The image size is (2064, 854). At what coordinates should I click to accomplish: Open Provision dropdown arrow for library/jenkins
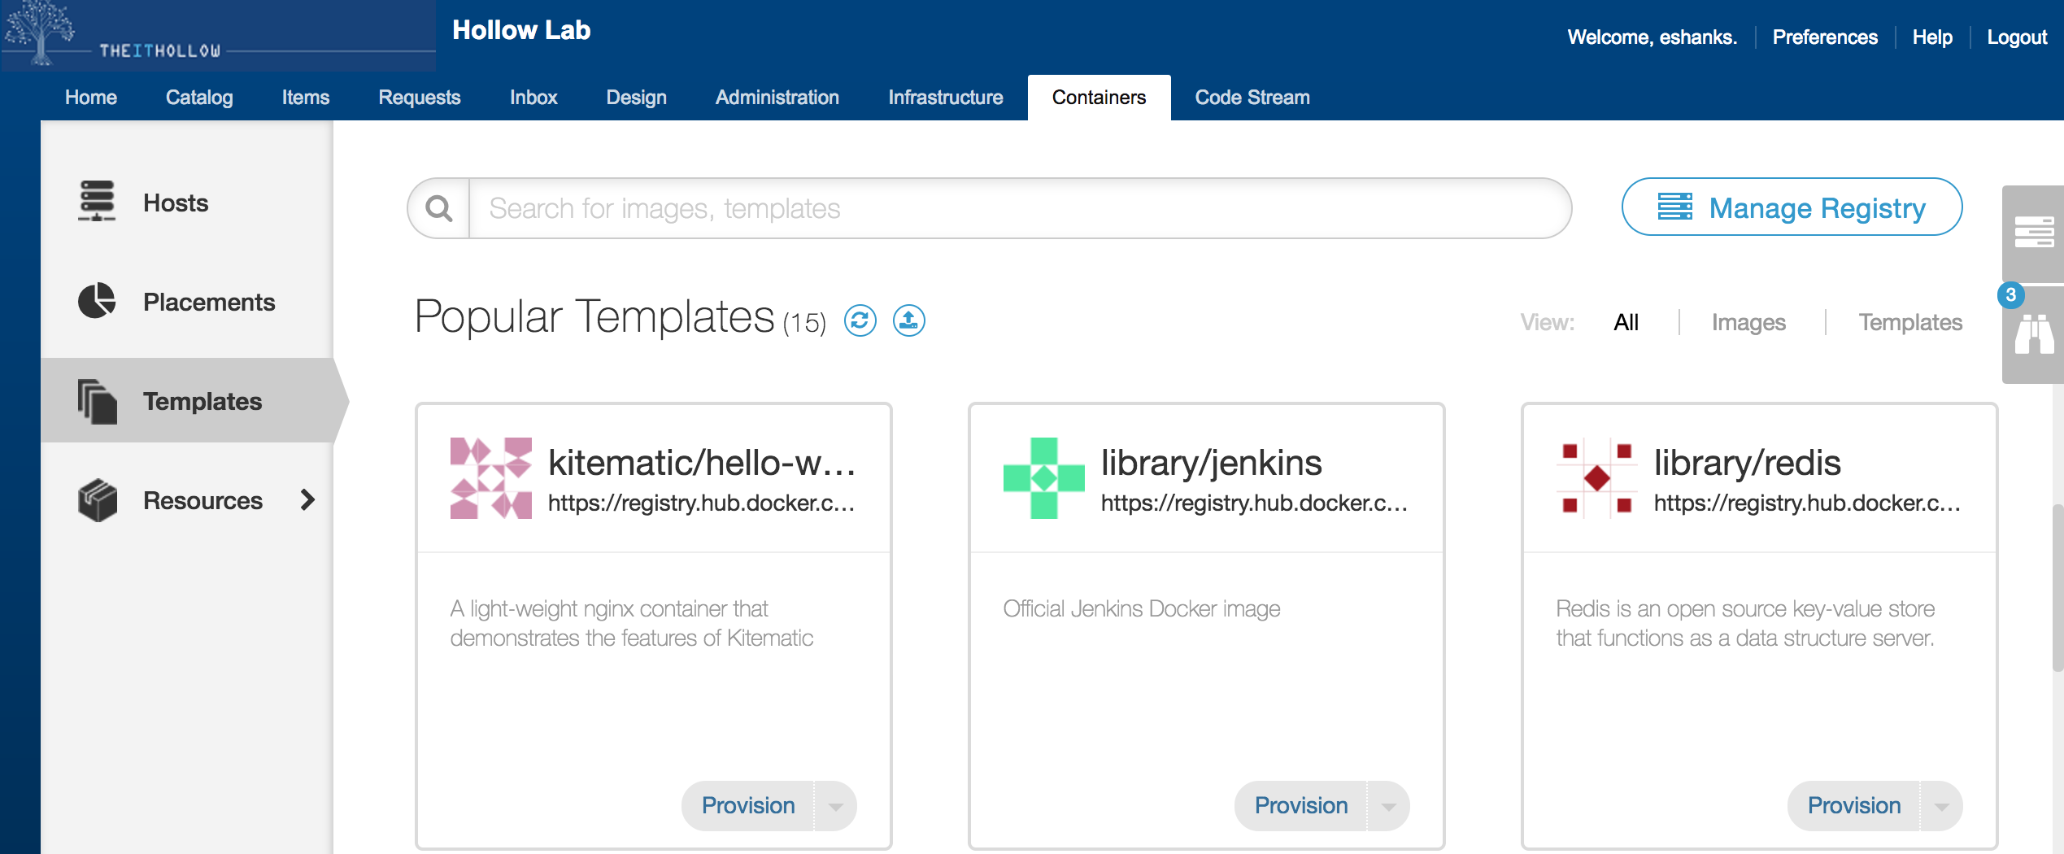1388,806
